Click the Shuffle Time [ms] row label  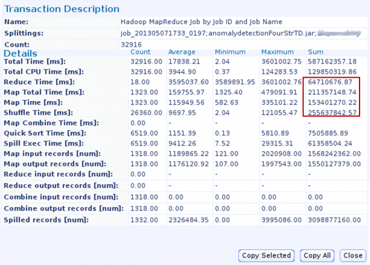pyautogui.click(x=38, y=113)
